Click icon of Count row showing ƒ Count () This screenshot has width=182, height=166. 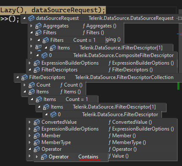pos(32,85)
